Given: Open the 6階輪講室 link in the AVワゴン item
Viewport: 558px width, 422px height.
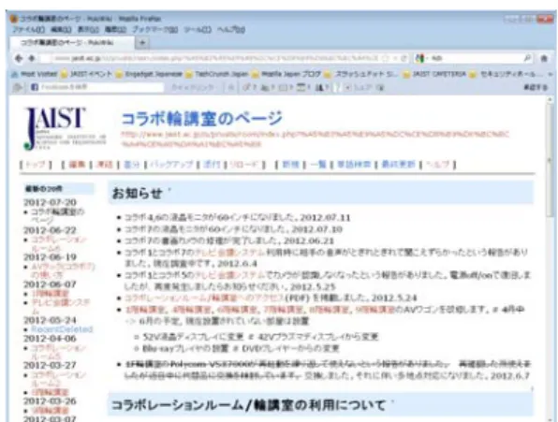Looking at the screenshot, I should click(237, 310).
